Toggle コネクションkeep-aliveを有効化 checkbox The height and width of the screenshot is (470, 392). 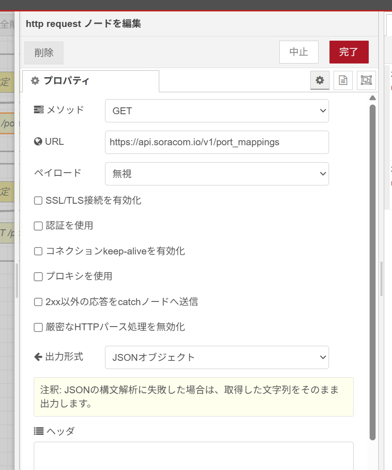(38, 251)
